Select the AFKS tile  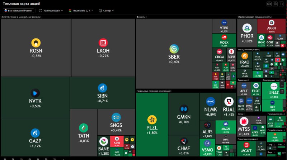coord(255,131)
